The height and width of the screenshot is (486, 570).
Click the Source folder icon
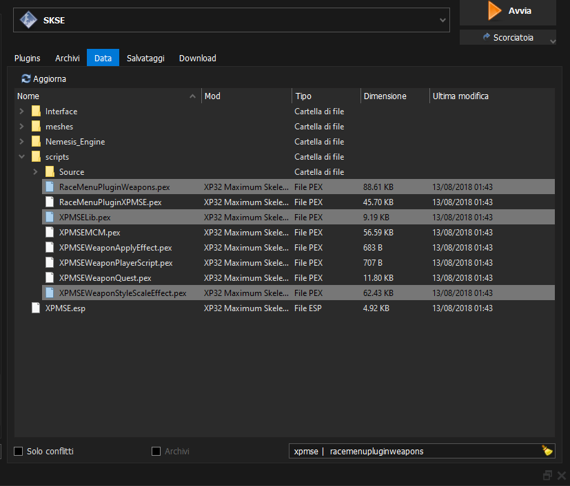click(x=50, y=171)
